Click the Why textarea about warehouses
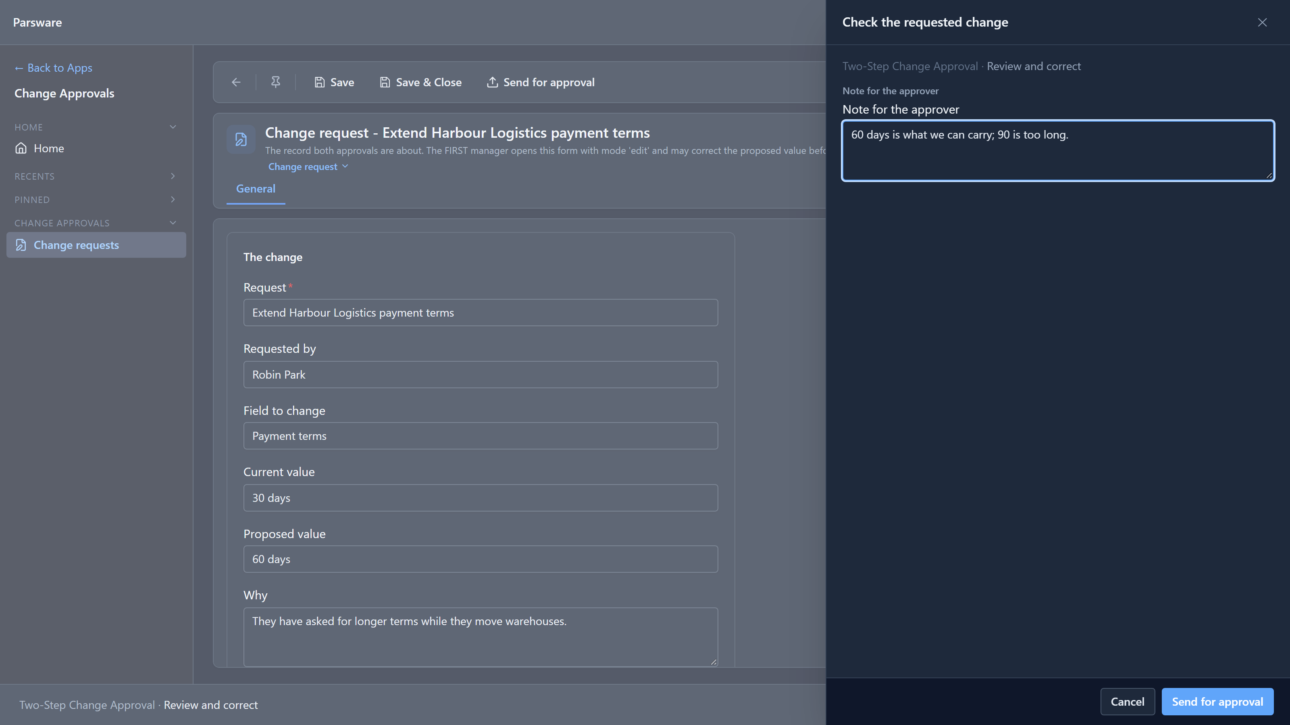Viewport: 1290px width, 725px height. point(480,637)
